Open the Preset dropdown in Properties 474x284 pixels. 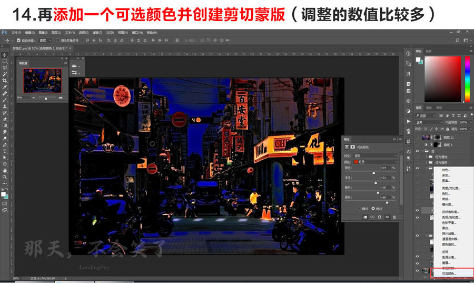pos(375,155)
